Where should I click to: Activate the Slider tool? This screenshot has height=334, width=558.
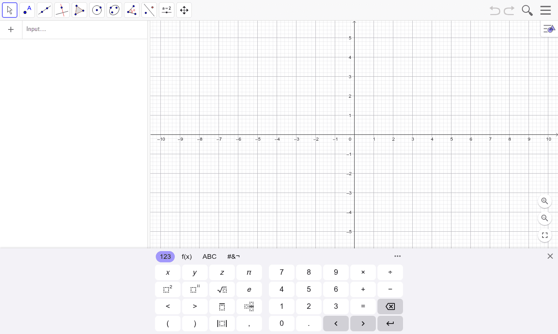click(x=166, y=10)
